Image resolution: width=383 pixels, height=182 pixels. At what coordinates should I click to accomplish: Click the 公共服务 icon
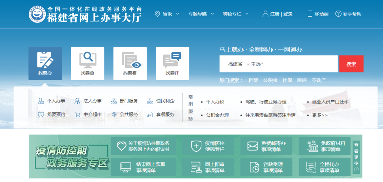[114, 115]
